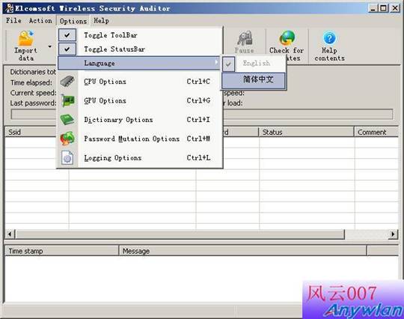Choose CPU Options menu entry
The width and height of the screenshot is (404, 319).
point(139,82)
